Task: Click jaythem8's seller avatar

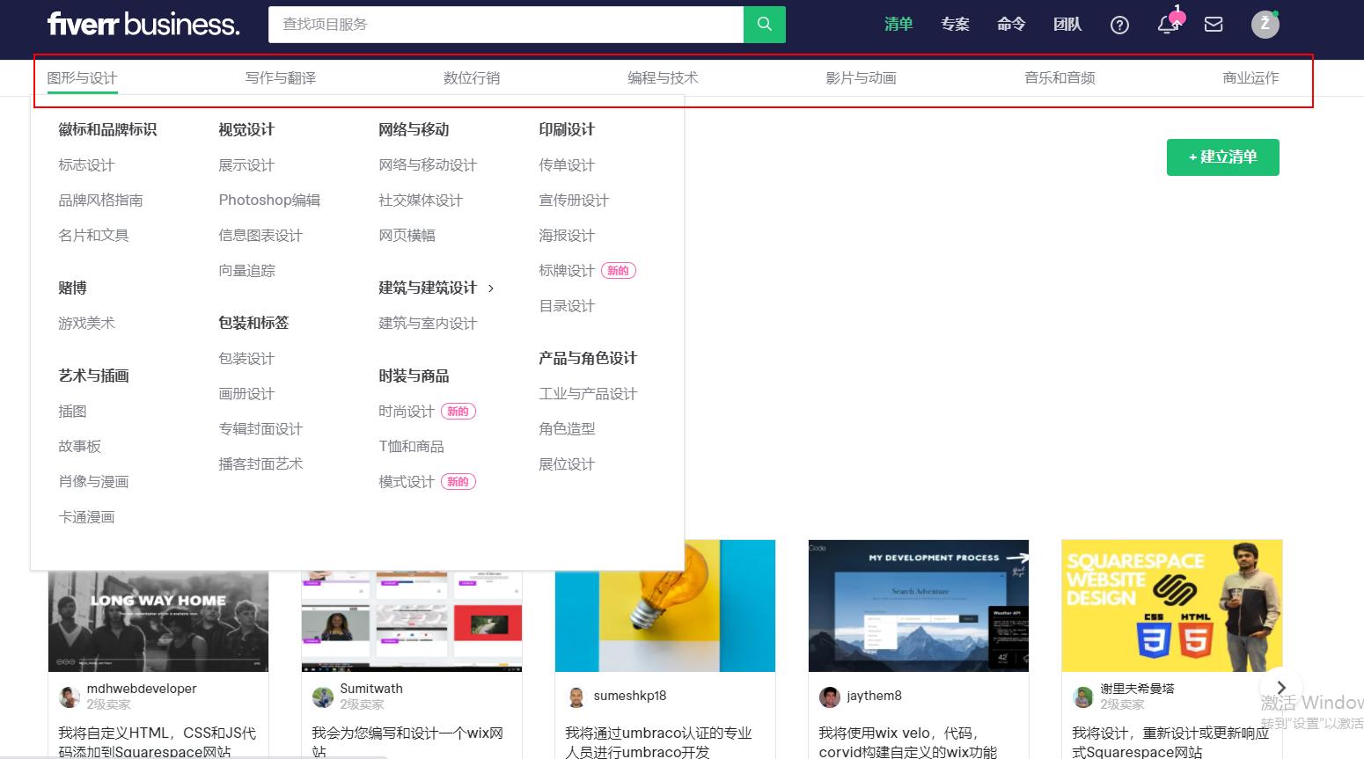Action: (830, 697)
